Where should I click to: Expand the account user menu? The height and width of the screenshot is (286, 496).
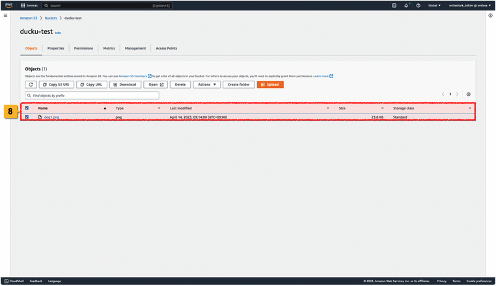[x=469, y=5]
